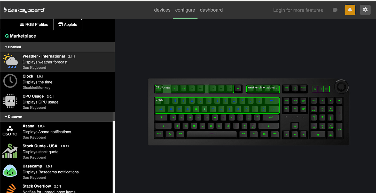Click the Asana applet logo
Image resolution: width=376 pixels, height=193 pixels.
coord(10,131)
